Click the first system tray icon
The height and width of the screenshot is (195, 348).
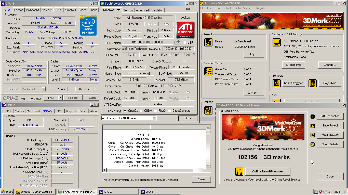pyautogui.click(x=316, y=192)
